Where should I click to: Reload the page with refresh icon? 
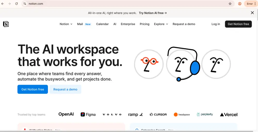17,4
